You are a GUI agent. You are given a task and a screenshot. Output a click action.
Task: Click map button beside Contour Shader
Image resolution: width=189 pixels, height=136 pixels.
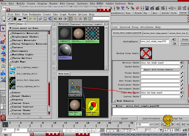(182, 96)
